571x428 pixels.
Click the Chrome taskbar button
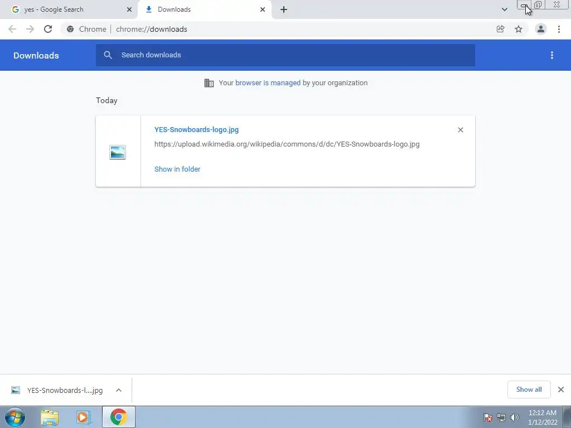pyautogui.click(x=119, y=417)
